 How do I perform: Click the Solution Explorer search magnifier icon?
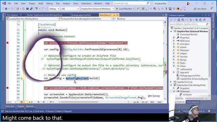coord(207,24)
